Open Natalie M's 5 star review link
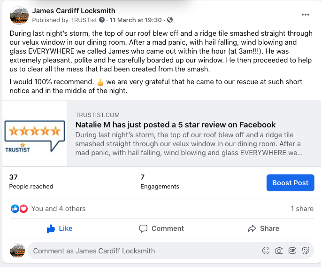This screenshot has height=267, width=321. pos(176,125)
